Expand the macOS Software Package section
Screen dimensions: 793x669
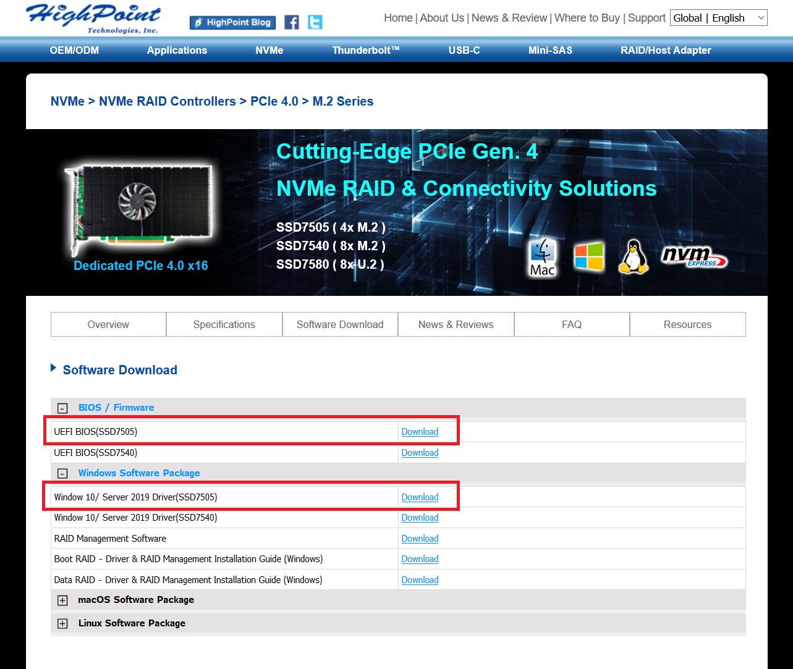click(62, 600)
